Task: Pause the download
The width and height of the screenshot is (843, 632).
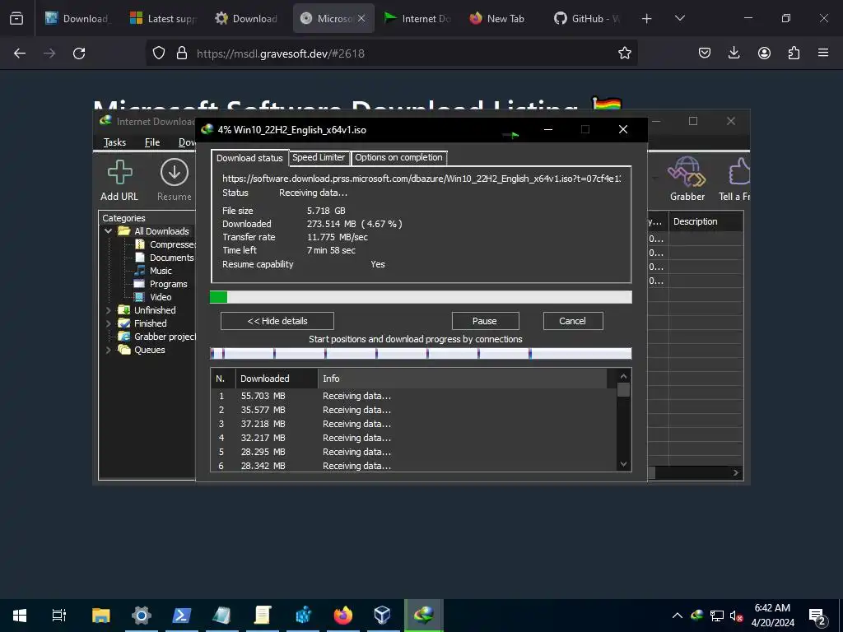Action: pos(485,321)
